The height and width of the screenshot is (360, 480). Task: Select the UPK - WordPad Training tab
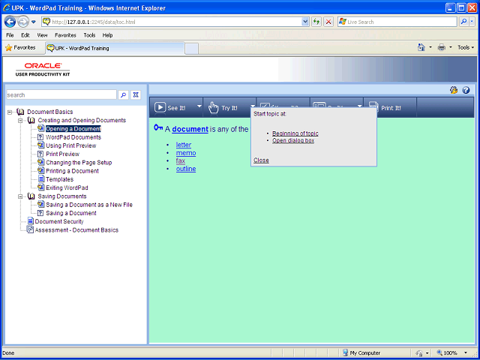[x=115, y=48]
